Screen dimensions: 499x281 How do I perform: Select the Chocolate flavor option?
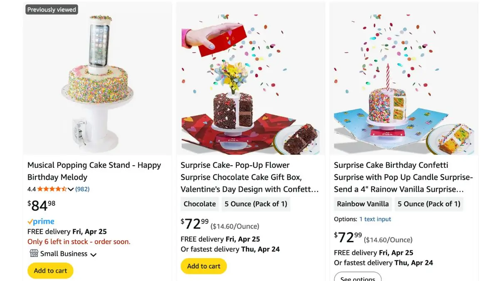pos(200,204)
